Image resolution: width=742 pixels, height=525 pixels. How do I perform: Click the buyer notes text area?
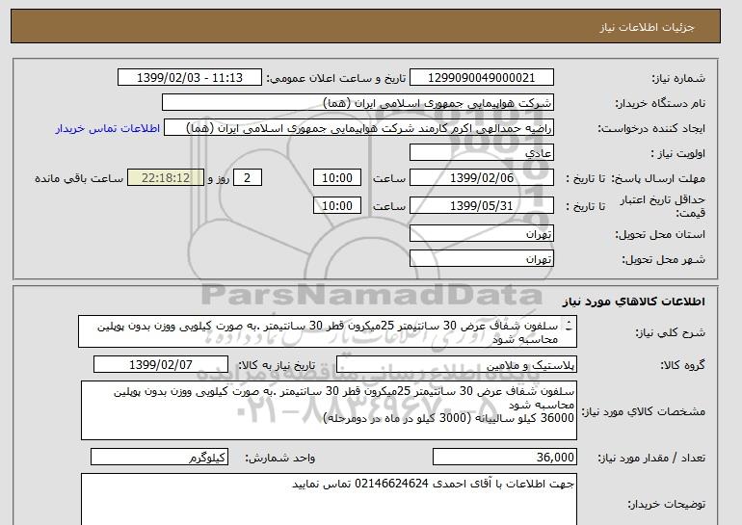tap(329, 499)
